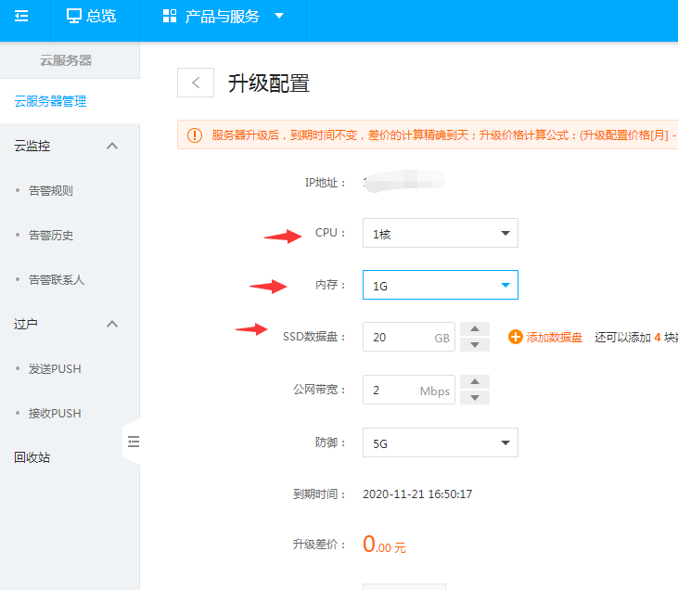Open the 总览 overview tab

click(x=91, y=17)
